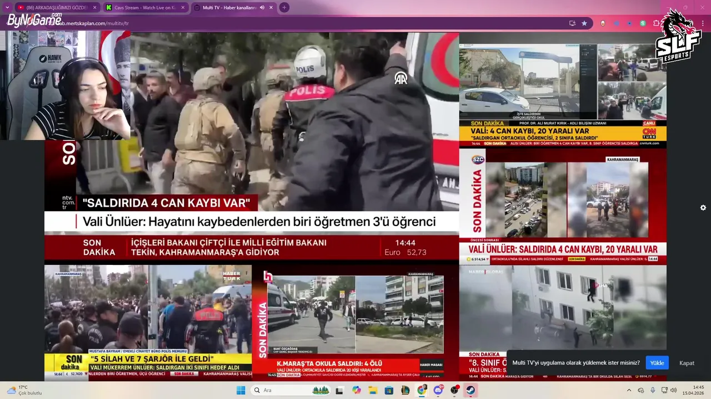This screenshot has height=399, width=711.
Task: Click the webcam overlay of streamer
Action: pos(66,85)
